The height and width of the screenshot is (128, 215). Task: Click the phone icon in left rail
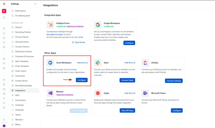point(4,33)
